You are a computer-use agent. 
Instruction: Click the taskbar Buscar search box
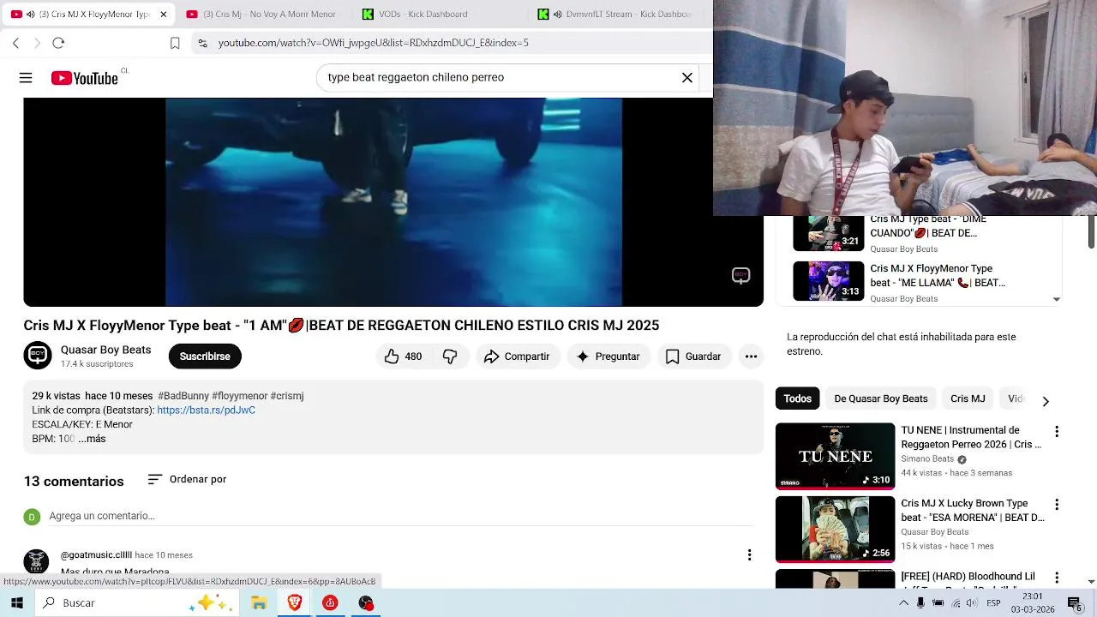pos(135,603)
